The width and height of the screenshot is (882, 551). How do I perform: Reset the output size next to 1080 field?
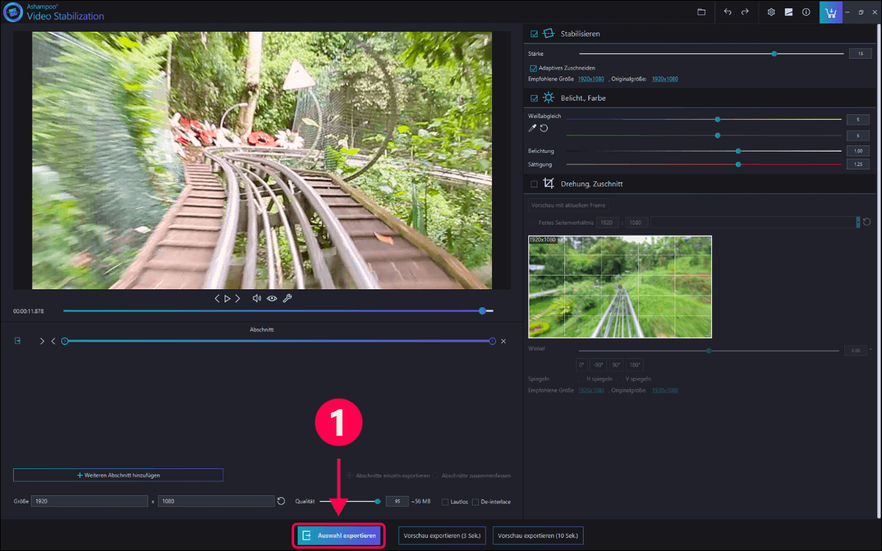281,501
